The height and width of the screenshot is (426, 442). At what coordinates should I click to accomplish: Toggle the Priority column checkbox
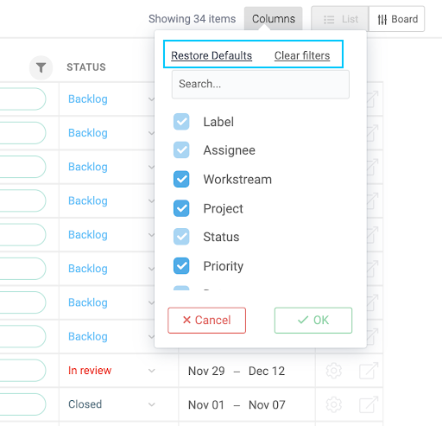pos(181,265)
